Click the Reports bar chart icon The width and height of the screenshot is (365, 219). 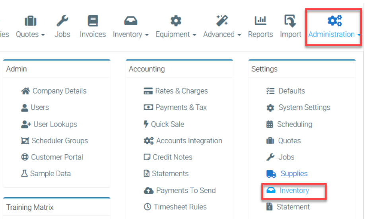[260, 21]
